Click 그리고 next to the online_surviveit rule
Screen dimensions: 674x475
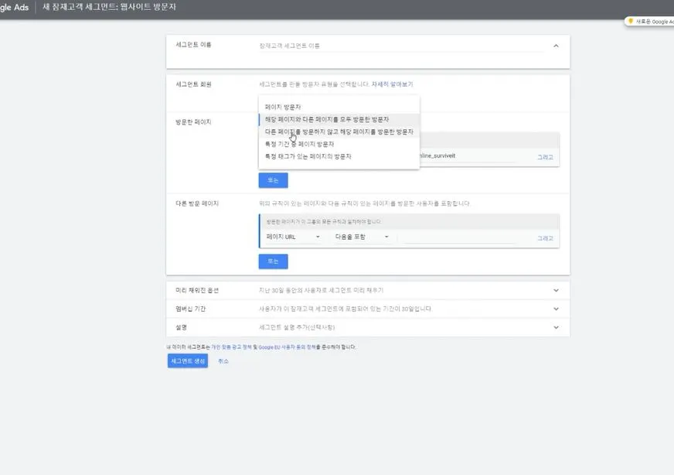544,157
